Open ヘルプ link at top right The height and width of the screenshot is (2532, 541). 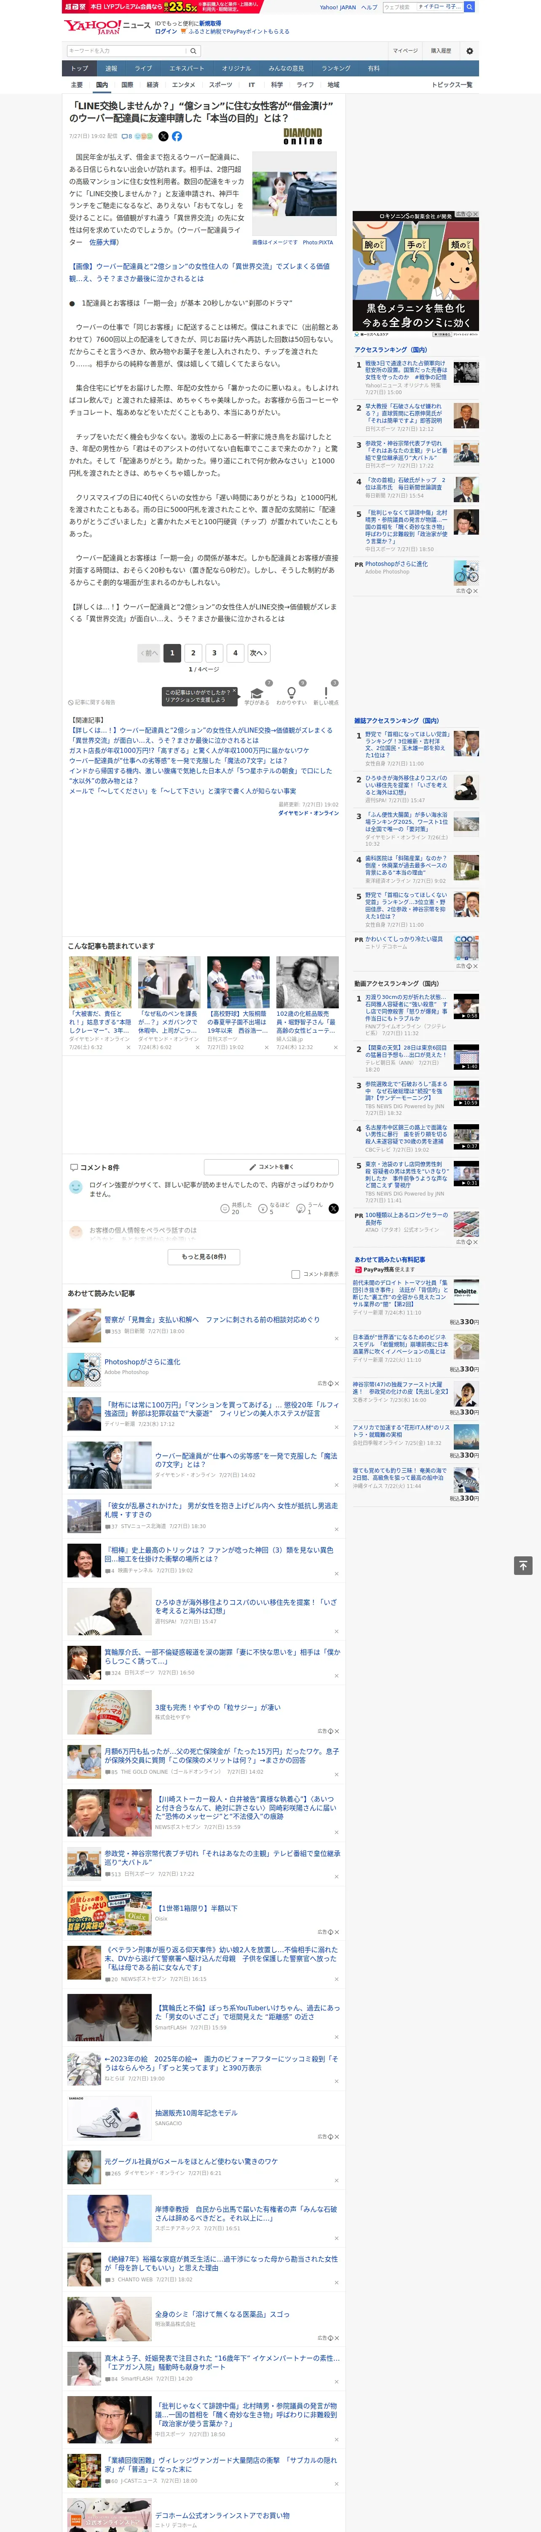pyautogui.click(x=369, y=7)
